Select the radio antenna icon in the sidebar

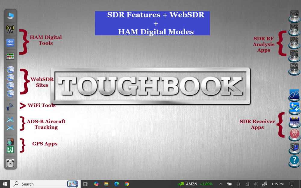coord(10,29)
